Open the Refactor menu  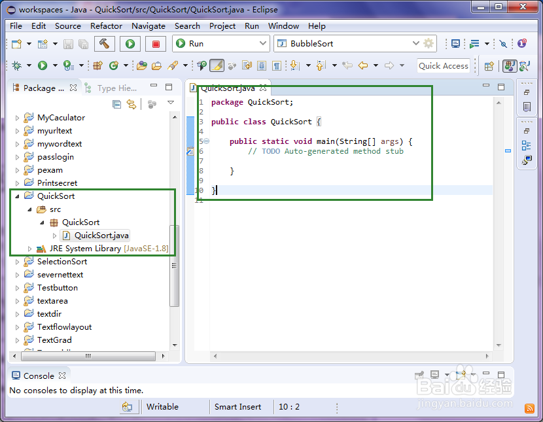click(107, 26)
